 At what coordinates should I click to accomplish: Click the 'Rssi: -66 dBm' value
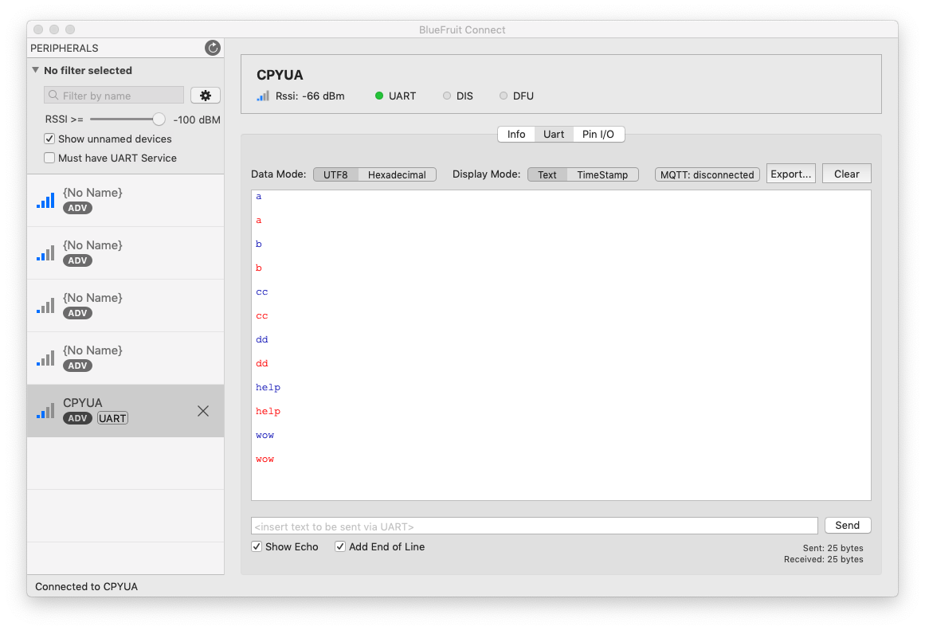click(310, 96)
